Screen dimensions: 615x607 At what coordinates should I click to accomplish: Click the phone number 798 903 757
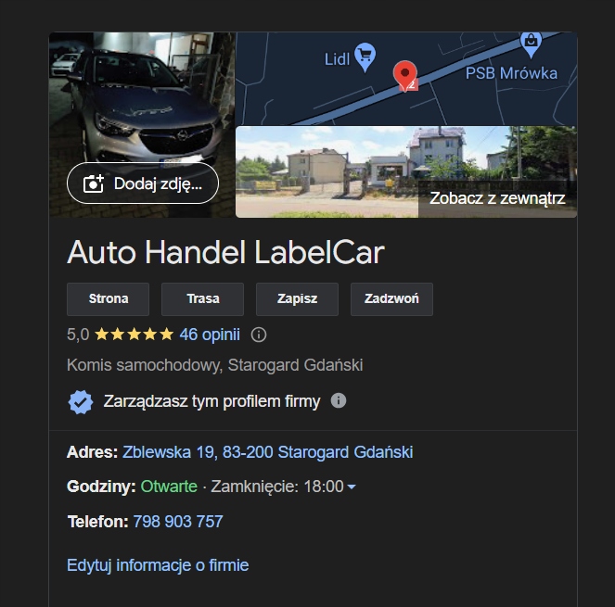click(178, 522)
